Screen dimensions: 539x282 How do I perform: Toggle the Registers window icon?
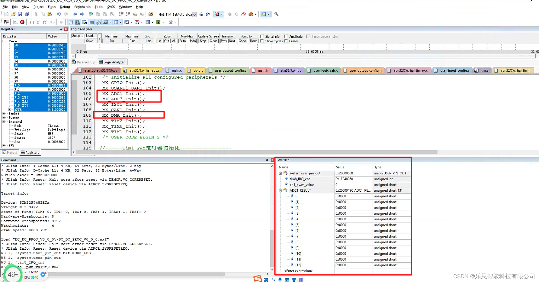pyautogui.click(x=91, y=22)
